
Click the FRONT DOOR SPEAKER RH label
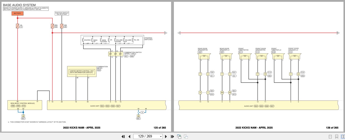(x=261, y=49)
